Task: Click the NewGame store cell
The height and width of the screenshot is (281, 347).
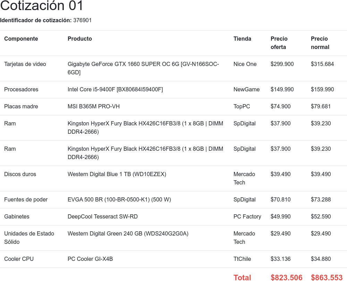Action: pyautogui.click(x=246, y=90)
